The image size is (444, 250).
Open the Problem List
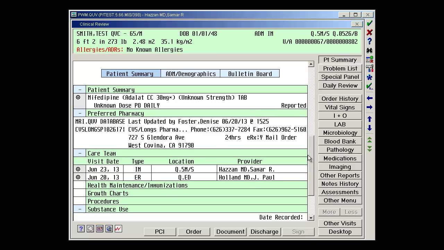(340, 68)
